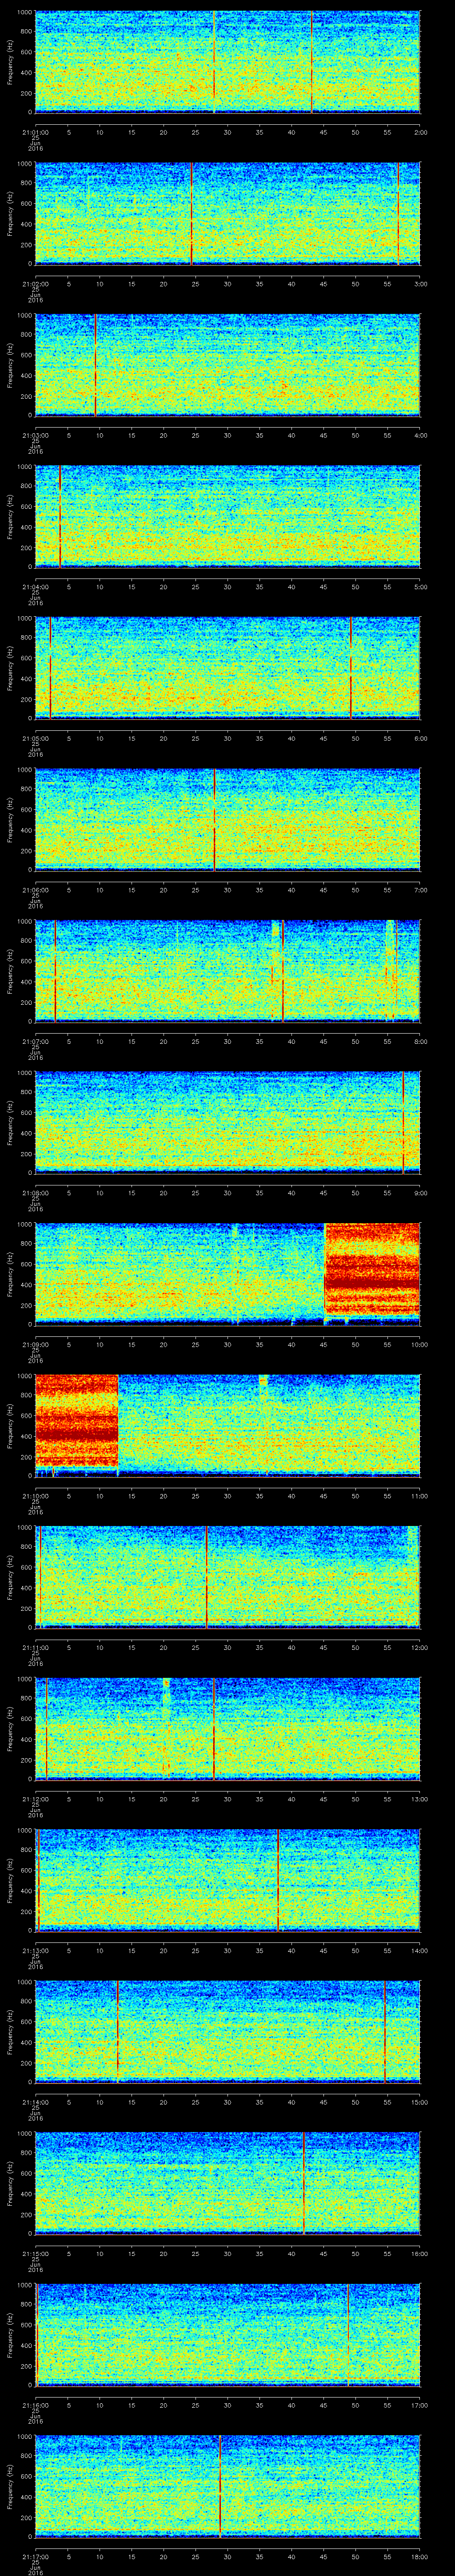
Task: Click the red noise block in 21:09:00 spectrogram
Action: [x=372, y=1268]
